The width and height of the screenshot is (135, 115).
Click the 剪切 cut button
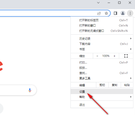[x=102, y=85]
